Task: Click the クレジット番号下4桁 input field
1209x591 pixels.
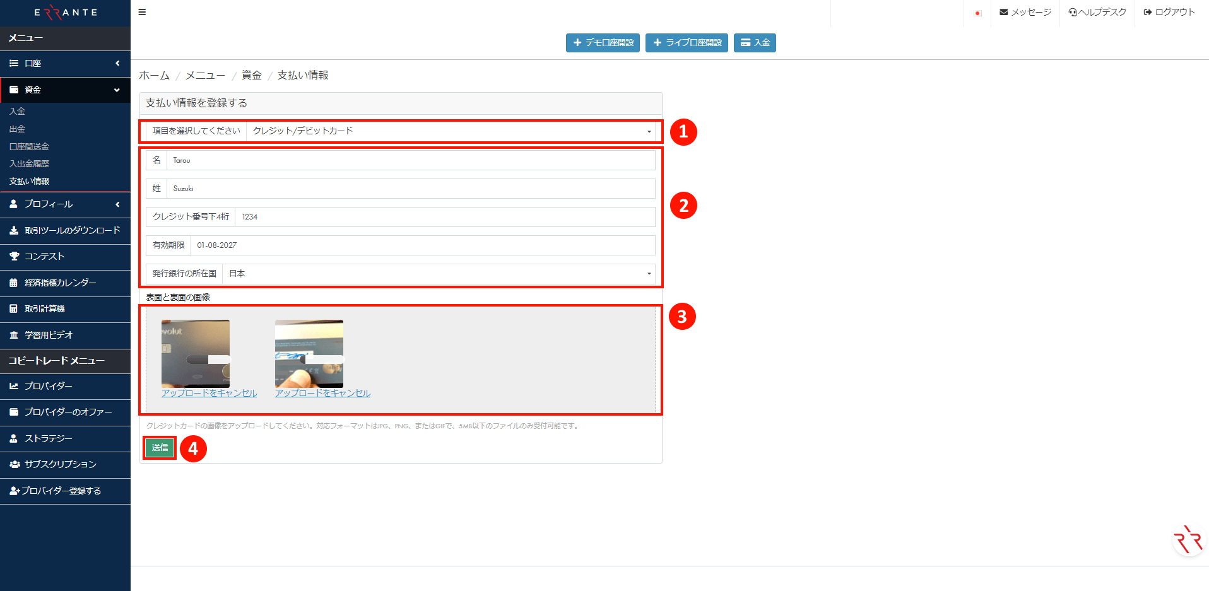Action: click(x=445, y=217)
